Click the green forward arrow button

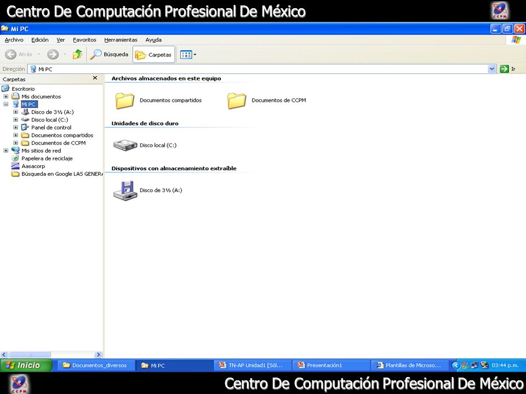[53, 54]
